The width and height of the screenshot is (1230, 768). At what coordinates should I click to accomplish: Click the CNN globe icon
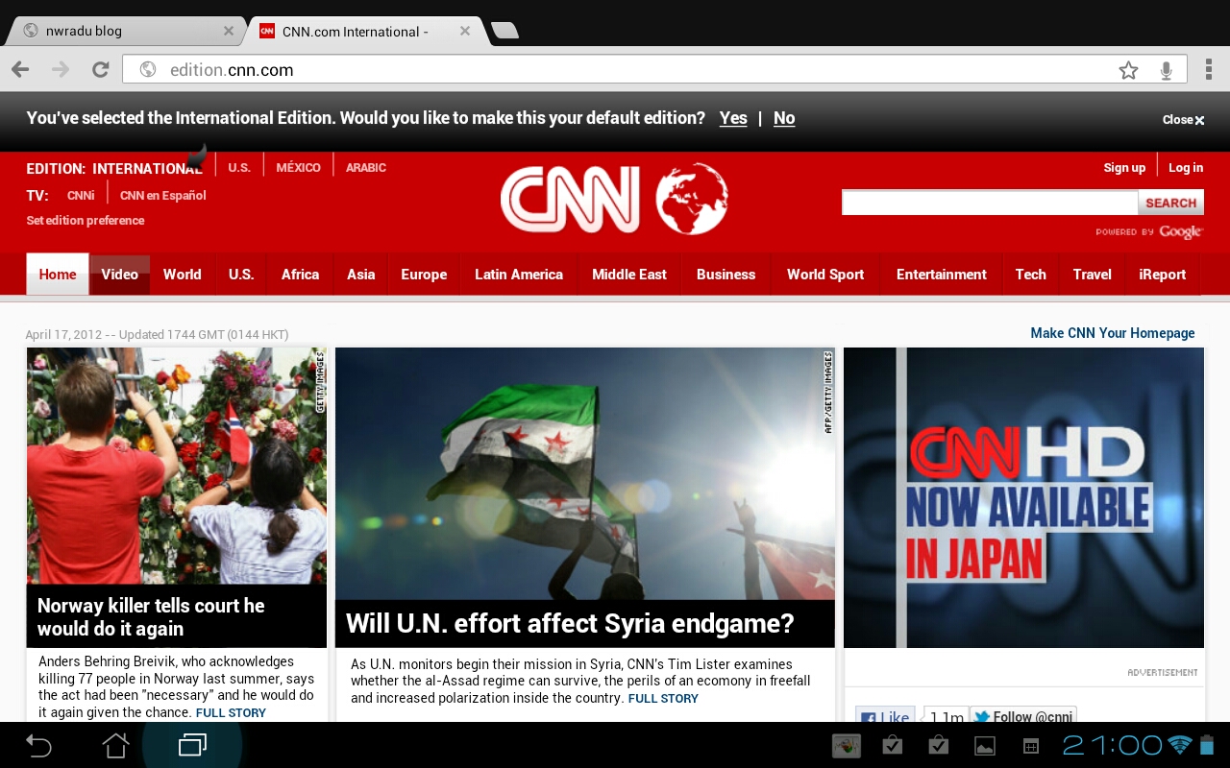coord(692,199)
